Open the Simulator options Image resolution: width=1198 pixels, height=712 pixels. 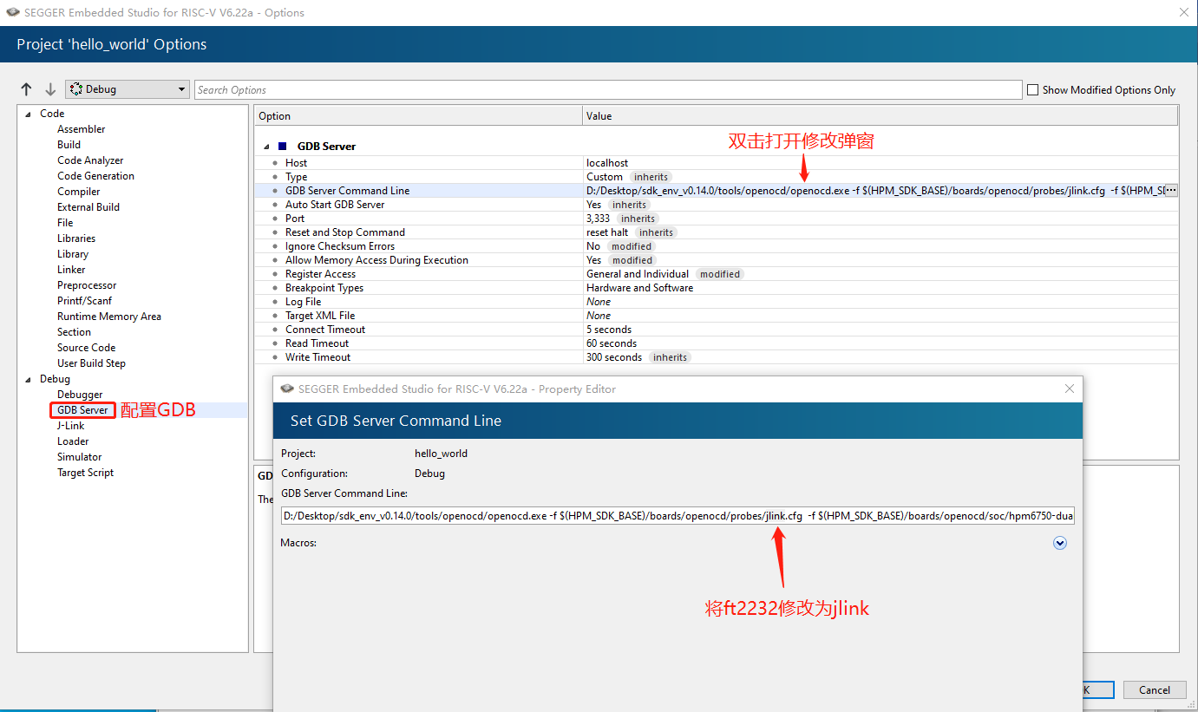[79, 457]
